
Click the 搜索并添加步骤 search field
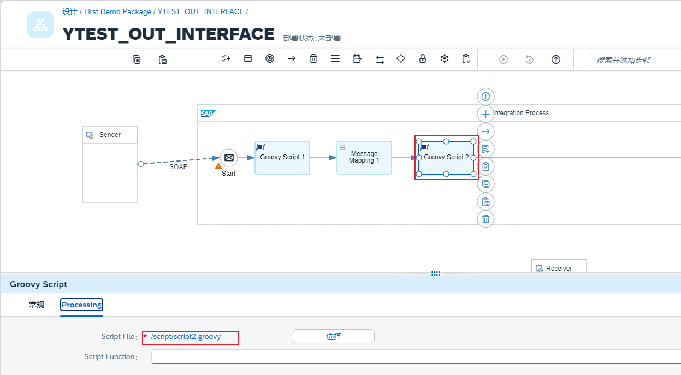pyautogui.click(x=636, y=60)
